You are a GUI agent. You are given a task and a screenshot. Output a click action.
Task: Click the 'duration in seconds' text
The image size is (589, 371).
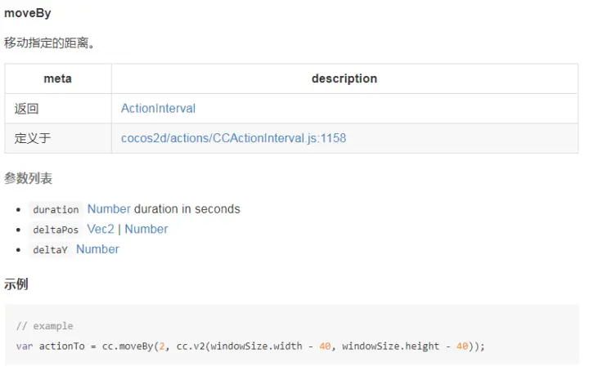tap(187, 209)
